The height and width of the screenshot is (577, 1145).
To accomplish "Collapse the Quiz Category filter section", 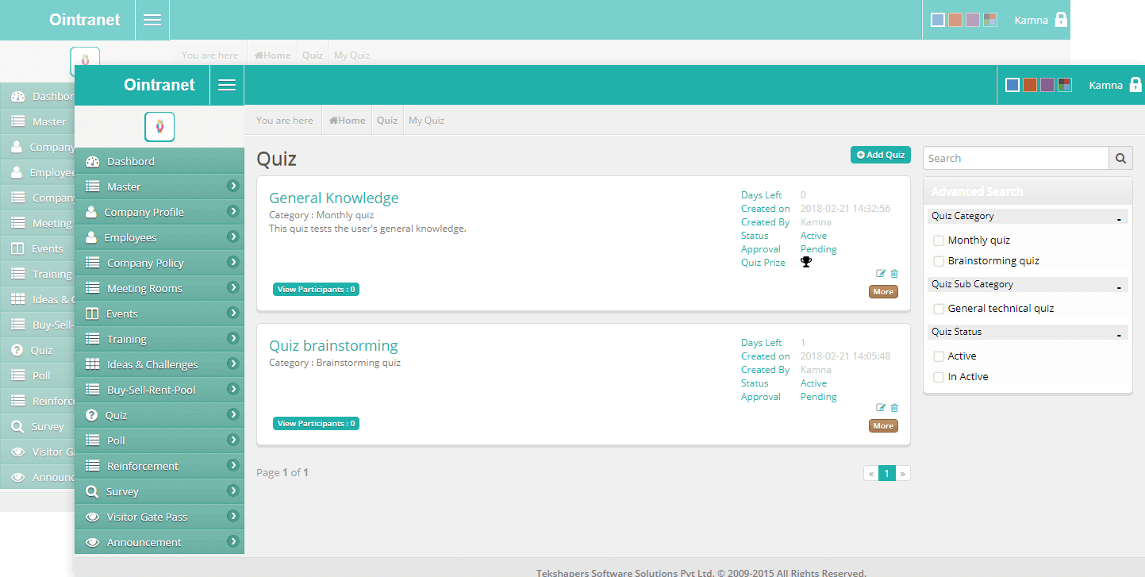I will coord(1119,217).
